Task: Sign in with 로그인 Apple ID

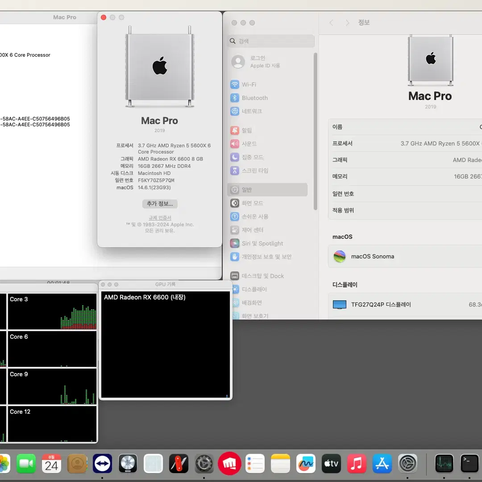Action: [x=267, y=62]
